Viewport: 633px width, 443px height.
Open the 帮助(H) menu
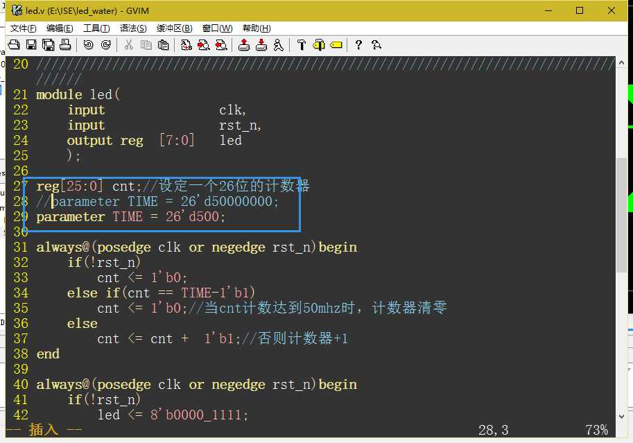[257, 28]
